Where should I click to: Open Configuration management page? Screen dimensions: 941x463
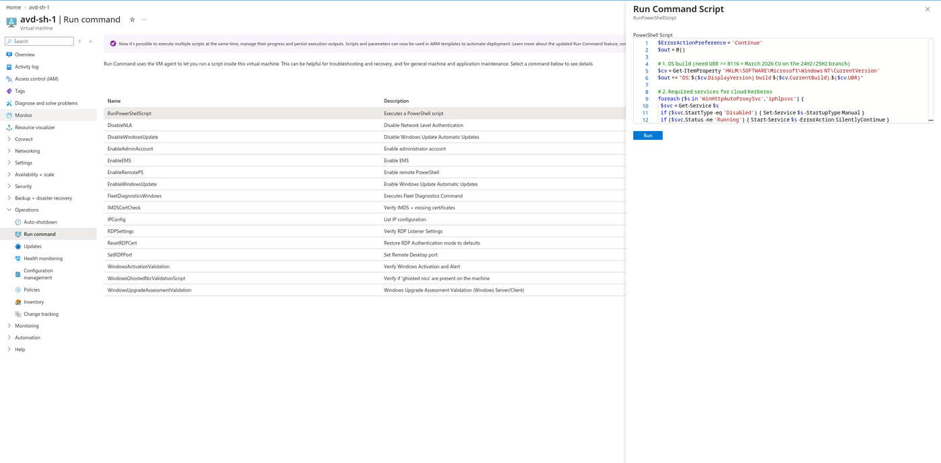pyautogui.click(x=38, y=274)
